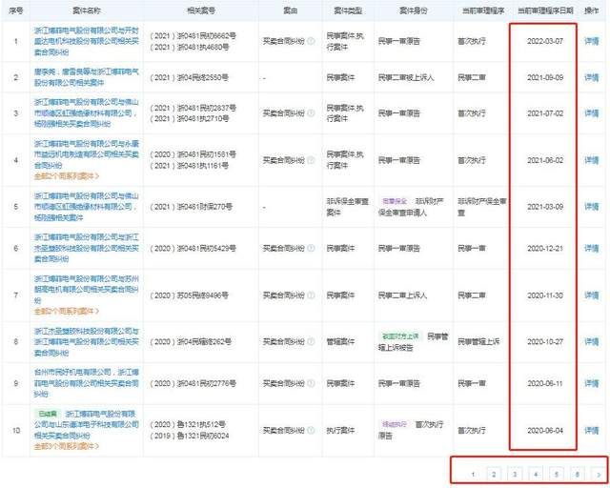Click 民事二审上诉人 in row 7
The height and width of the screenshot is (488, 610).
[x=402, y=295]
